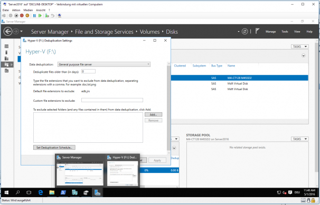Screen dimensions: 320x205
Task: Open Local Server sidebar icon
Action: pyautogui.click(x=6, y=53)
